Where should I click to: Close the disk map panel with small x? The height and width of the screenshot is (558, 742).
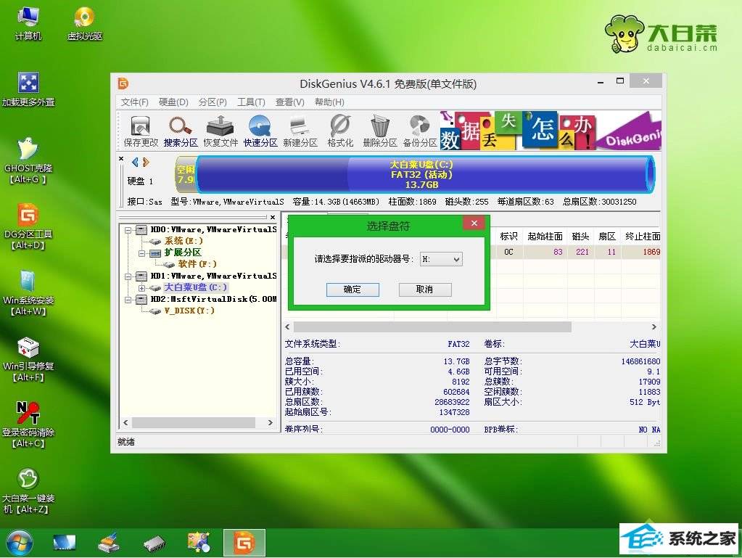[121, 159]
